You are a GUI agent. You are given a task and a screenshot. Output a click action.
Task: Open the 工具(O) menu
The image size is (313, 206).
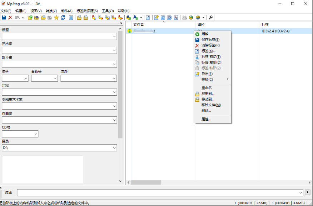click(108, 11)
